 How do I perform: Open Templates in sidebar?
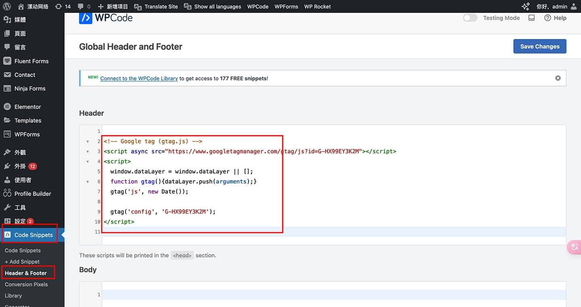click(x=28, y=120)
